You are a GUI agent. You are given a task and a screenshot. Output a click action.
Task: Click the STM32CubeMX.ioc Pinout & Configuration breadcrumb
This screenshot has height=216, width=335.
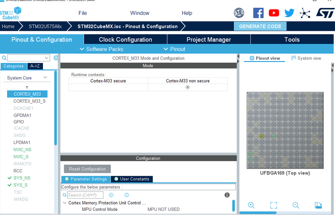(128, 26)
